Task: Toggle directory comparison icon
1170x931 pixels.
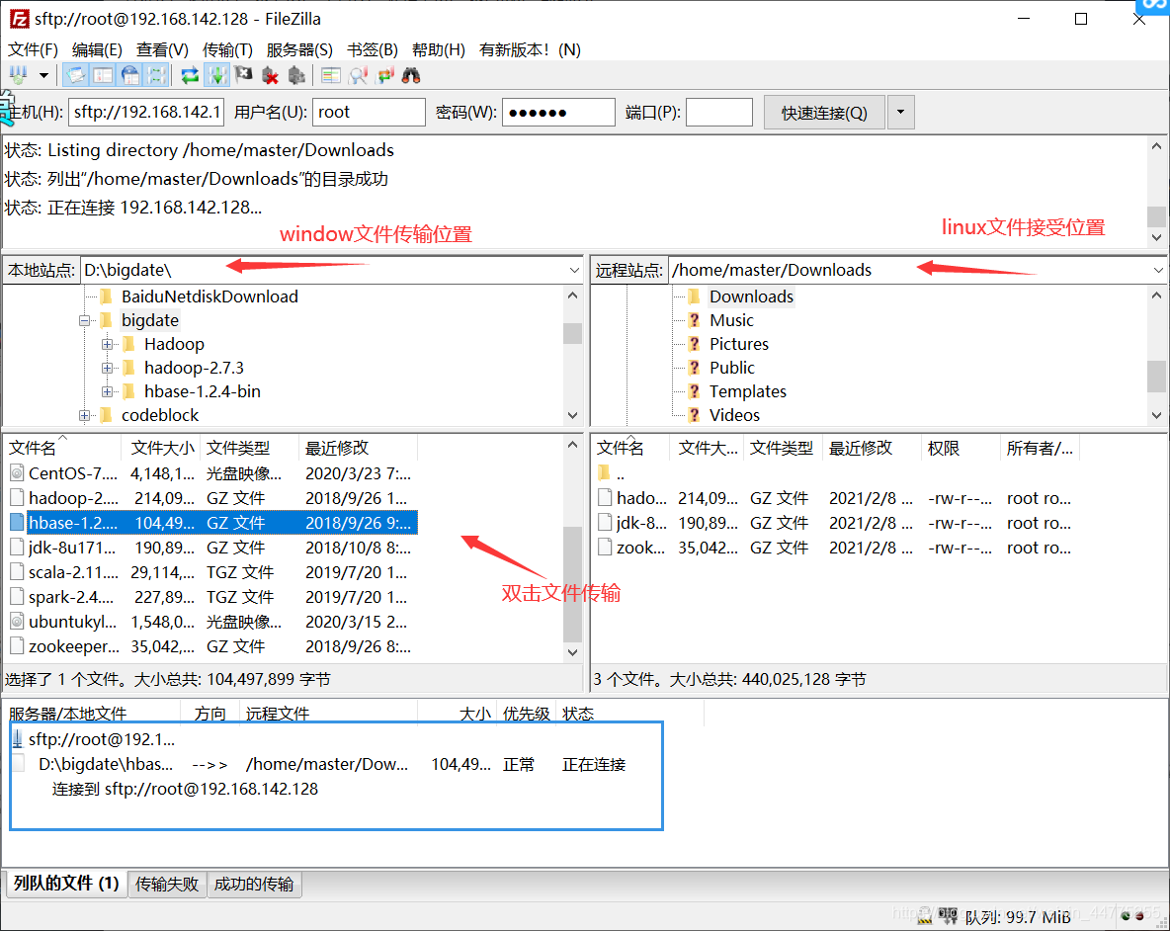Action: click(358, 75)
